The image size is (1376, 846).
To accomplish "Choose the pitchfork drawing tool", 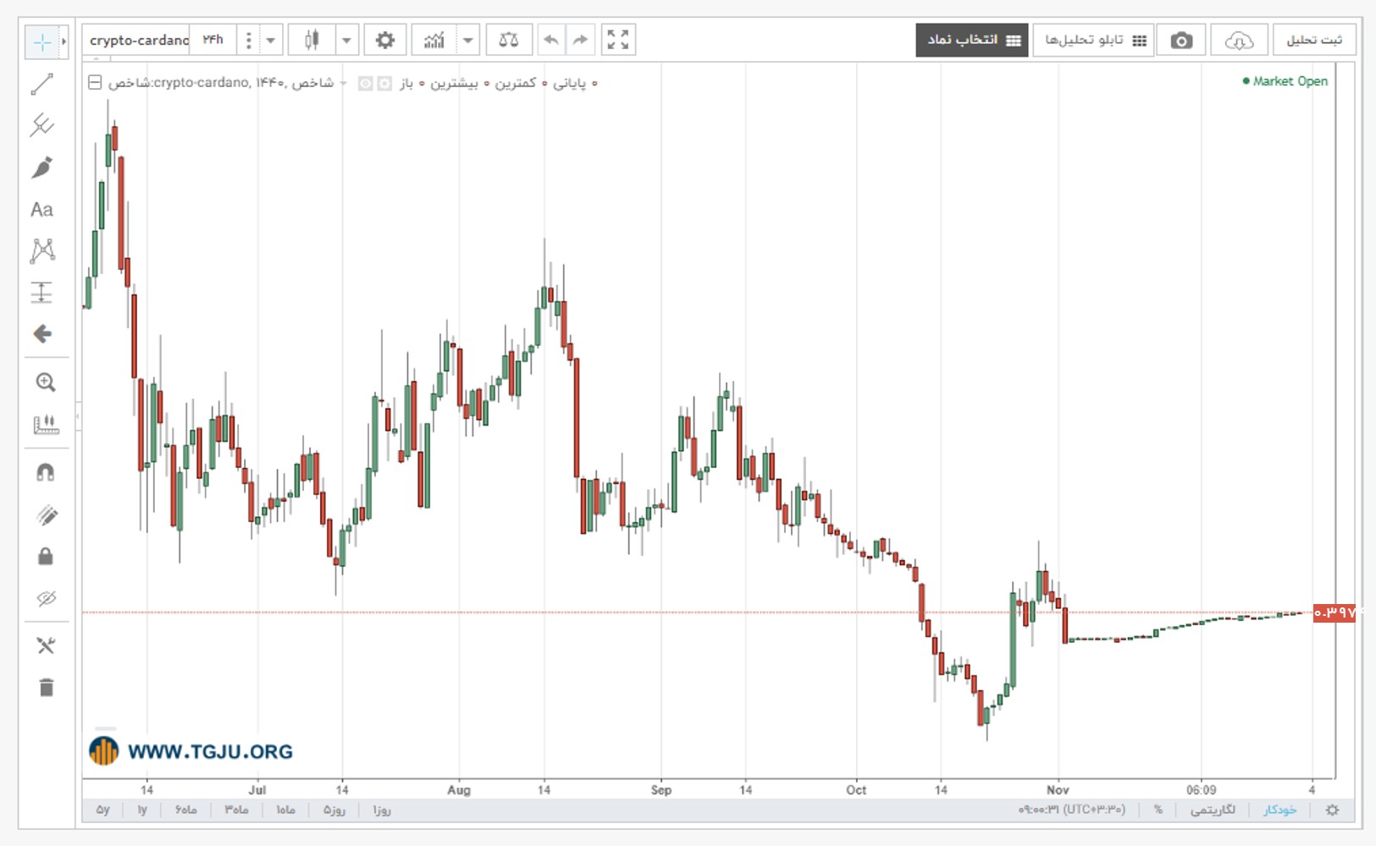I will point(41,126).
